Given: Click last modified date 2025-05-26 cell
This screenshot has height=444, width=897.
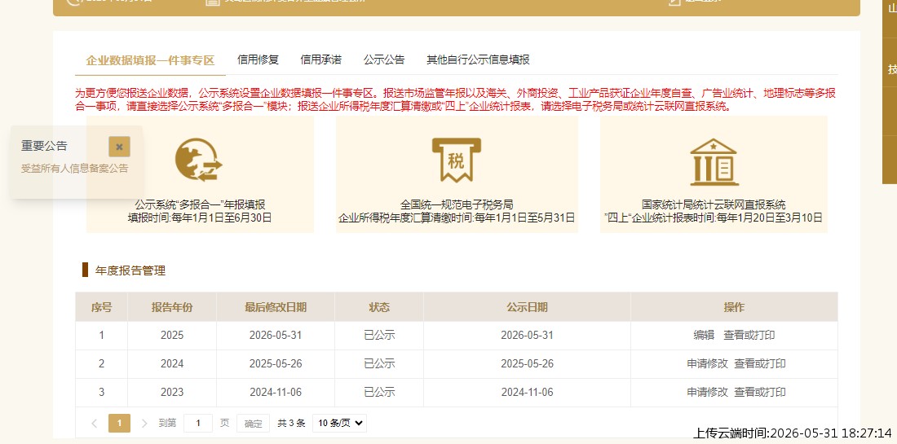Looking at the screenshot, I should point(276,364).
